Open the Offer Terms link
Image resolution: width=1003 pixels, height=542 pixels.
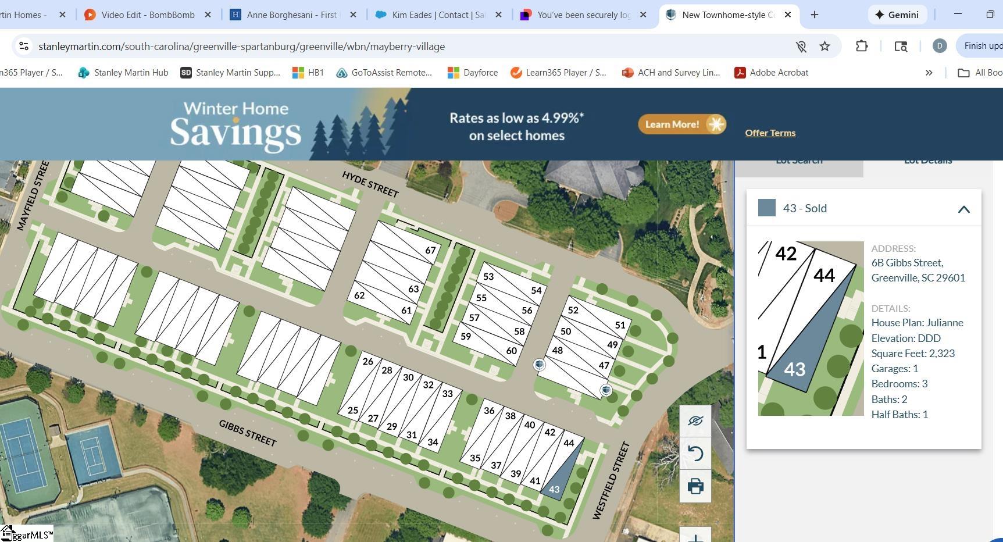click(770, 133)
